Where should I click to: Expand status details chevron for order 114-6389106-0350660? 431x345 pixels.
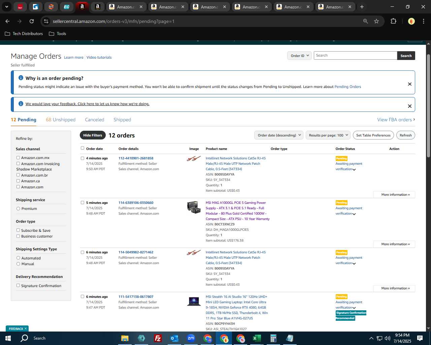click(x=354, y=214)
